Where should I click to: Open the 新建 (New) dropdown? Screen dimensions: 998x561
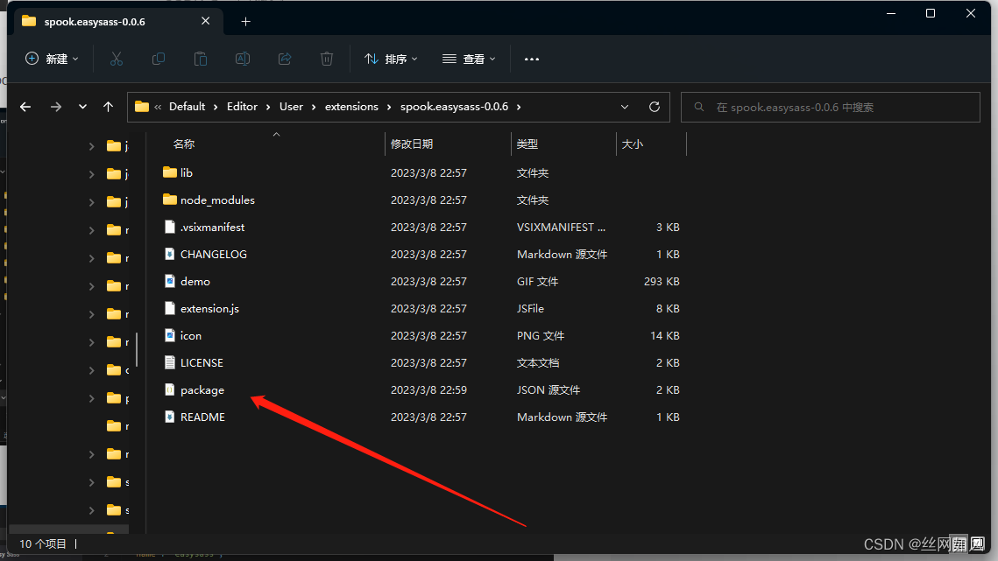tap(52, 59)
